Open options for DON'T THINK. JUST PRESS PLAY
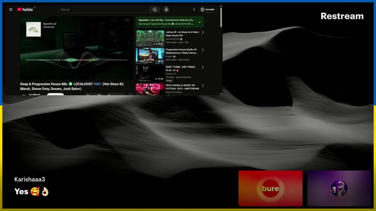The width and height of the screenshot is (376, 211). [x=203, y=67]
